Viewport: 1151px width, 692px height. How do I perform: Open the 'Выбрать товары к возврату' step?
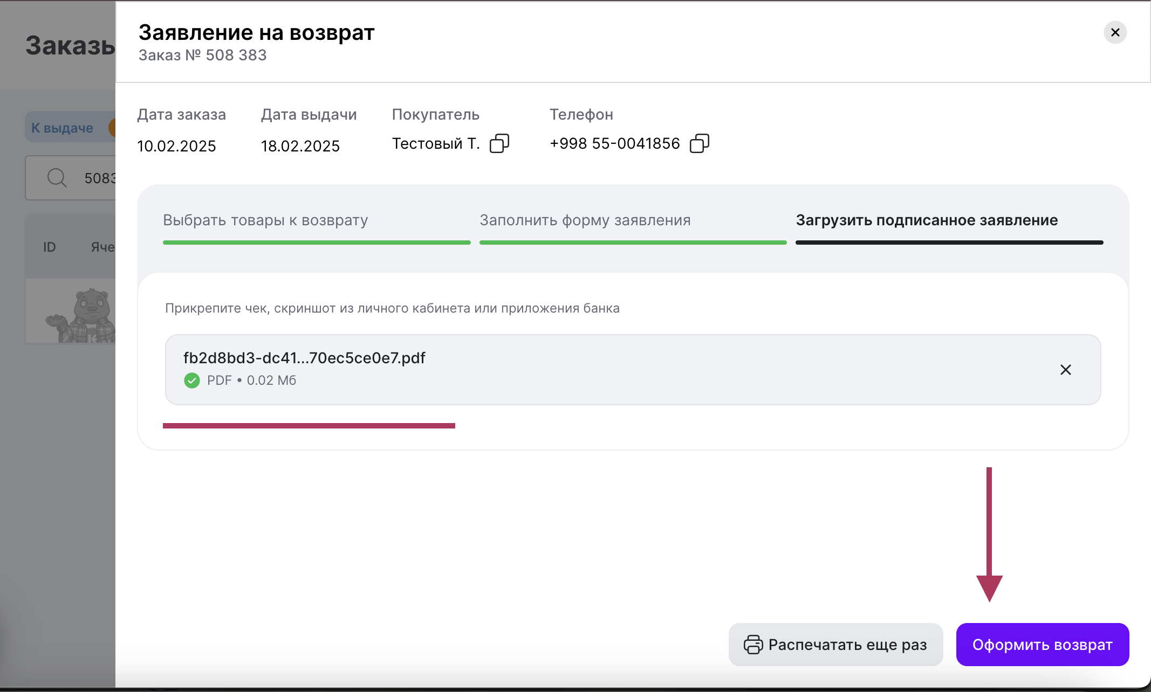click(265, 220)
